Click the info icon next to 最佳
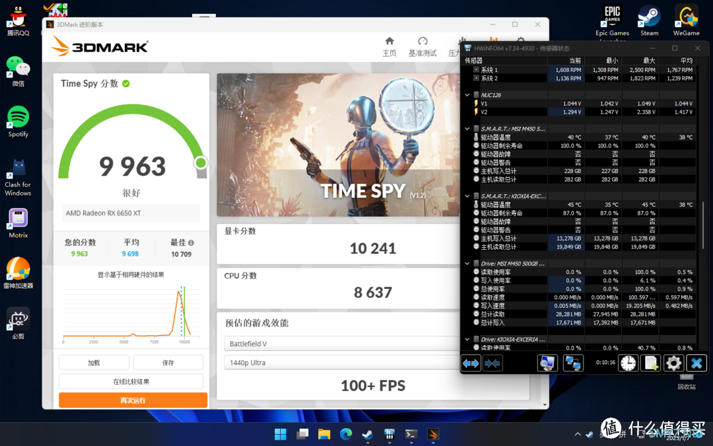Screen dimensions: 713x446 191,242
